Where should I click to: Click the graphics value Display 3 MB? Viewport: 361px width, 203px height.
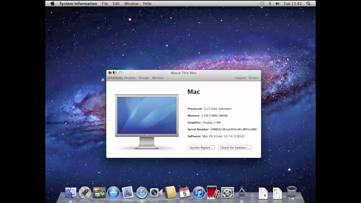212,123
